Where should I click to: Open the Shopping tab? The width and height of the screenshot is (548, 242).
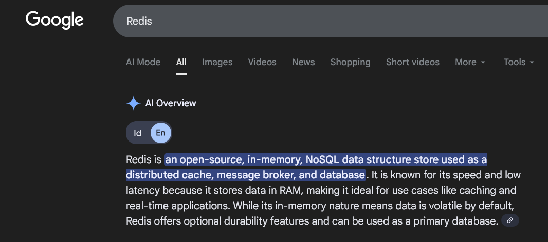click(x=351, y=62)
